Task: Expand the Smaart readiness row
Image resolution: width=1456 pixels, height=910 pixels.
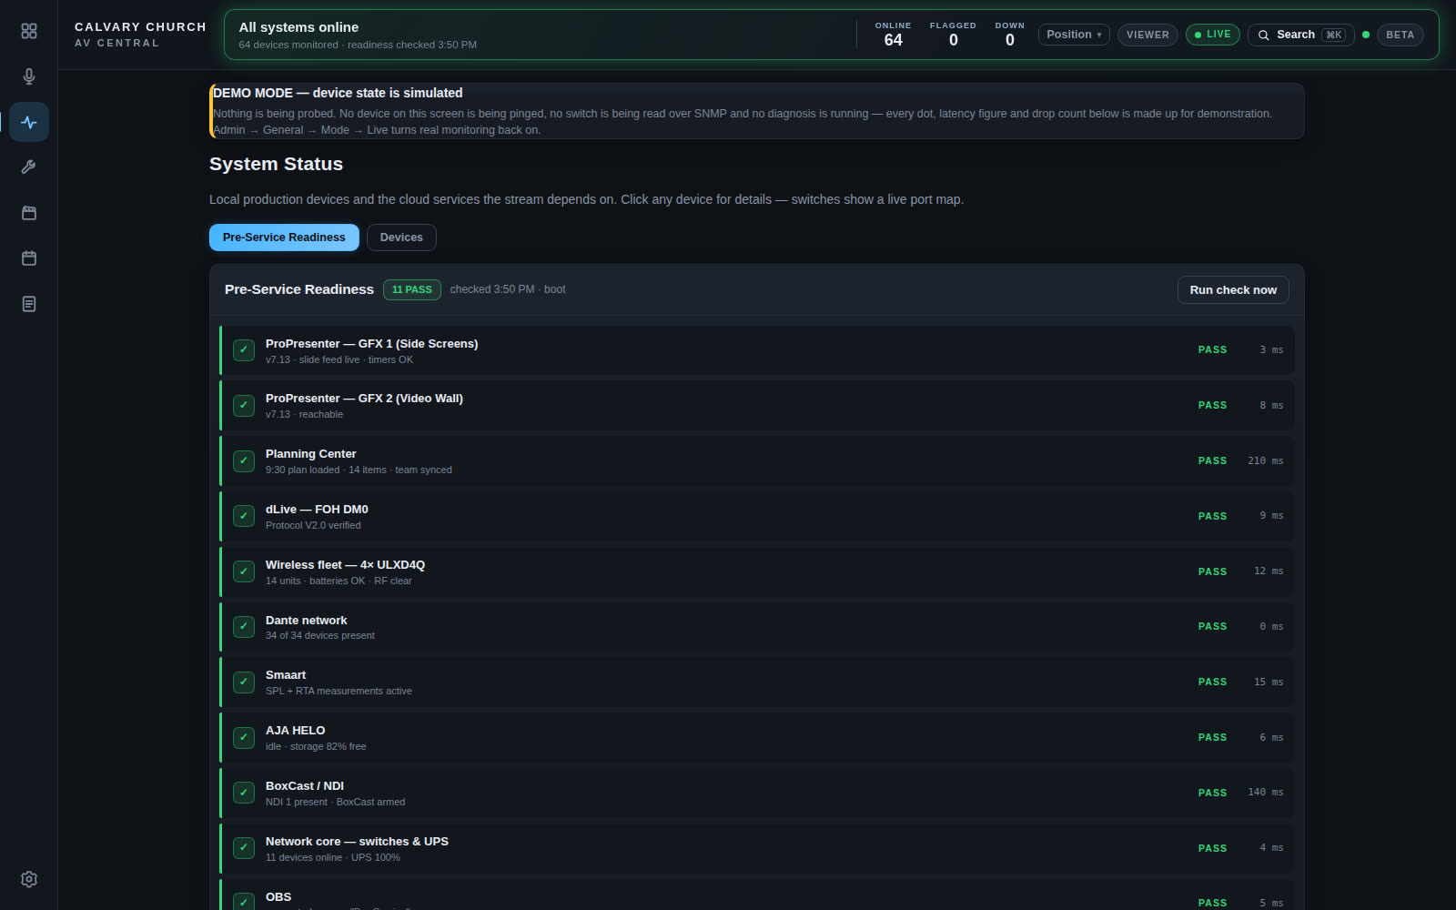Action: [x=757, y=682]
